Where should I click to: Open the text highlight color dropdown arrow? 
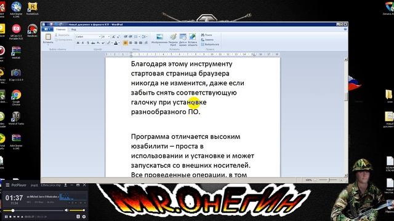(x=112, y=43)
